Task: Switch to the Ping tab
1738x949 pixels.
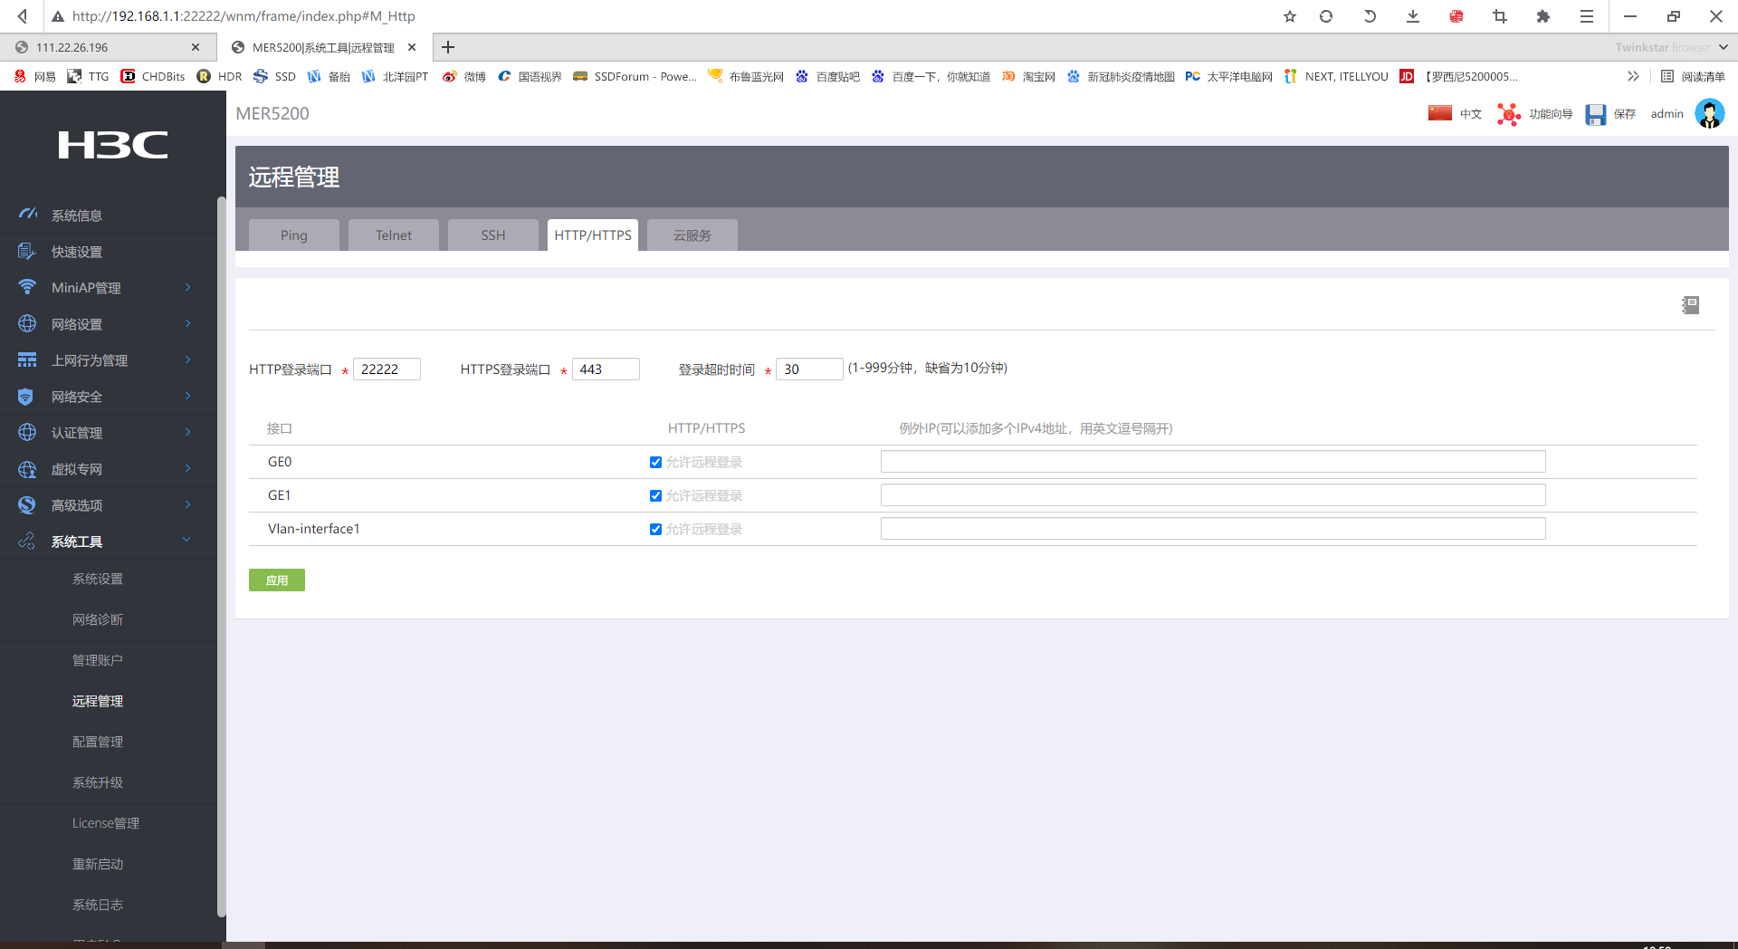Action: pyautogui.click(x=294, y=235)
